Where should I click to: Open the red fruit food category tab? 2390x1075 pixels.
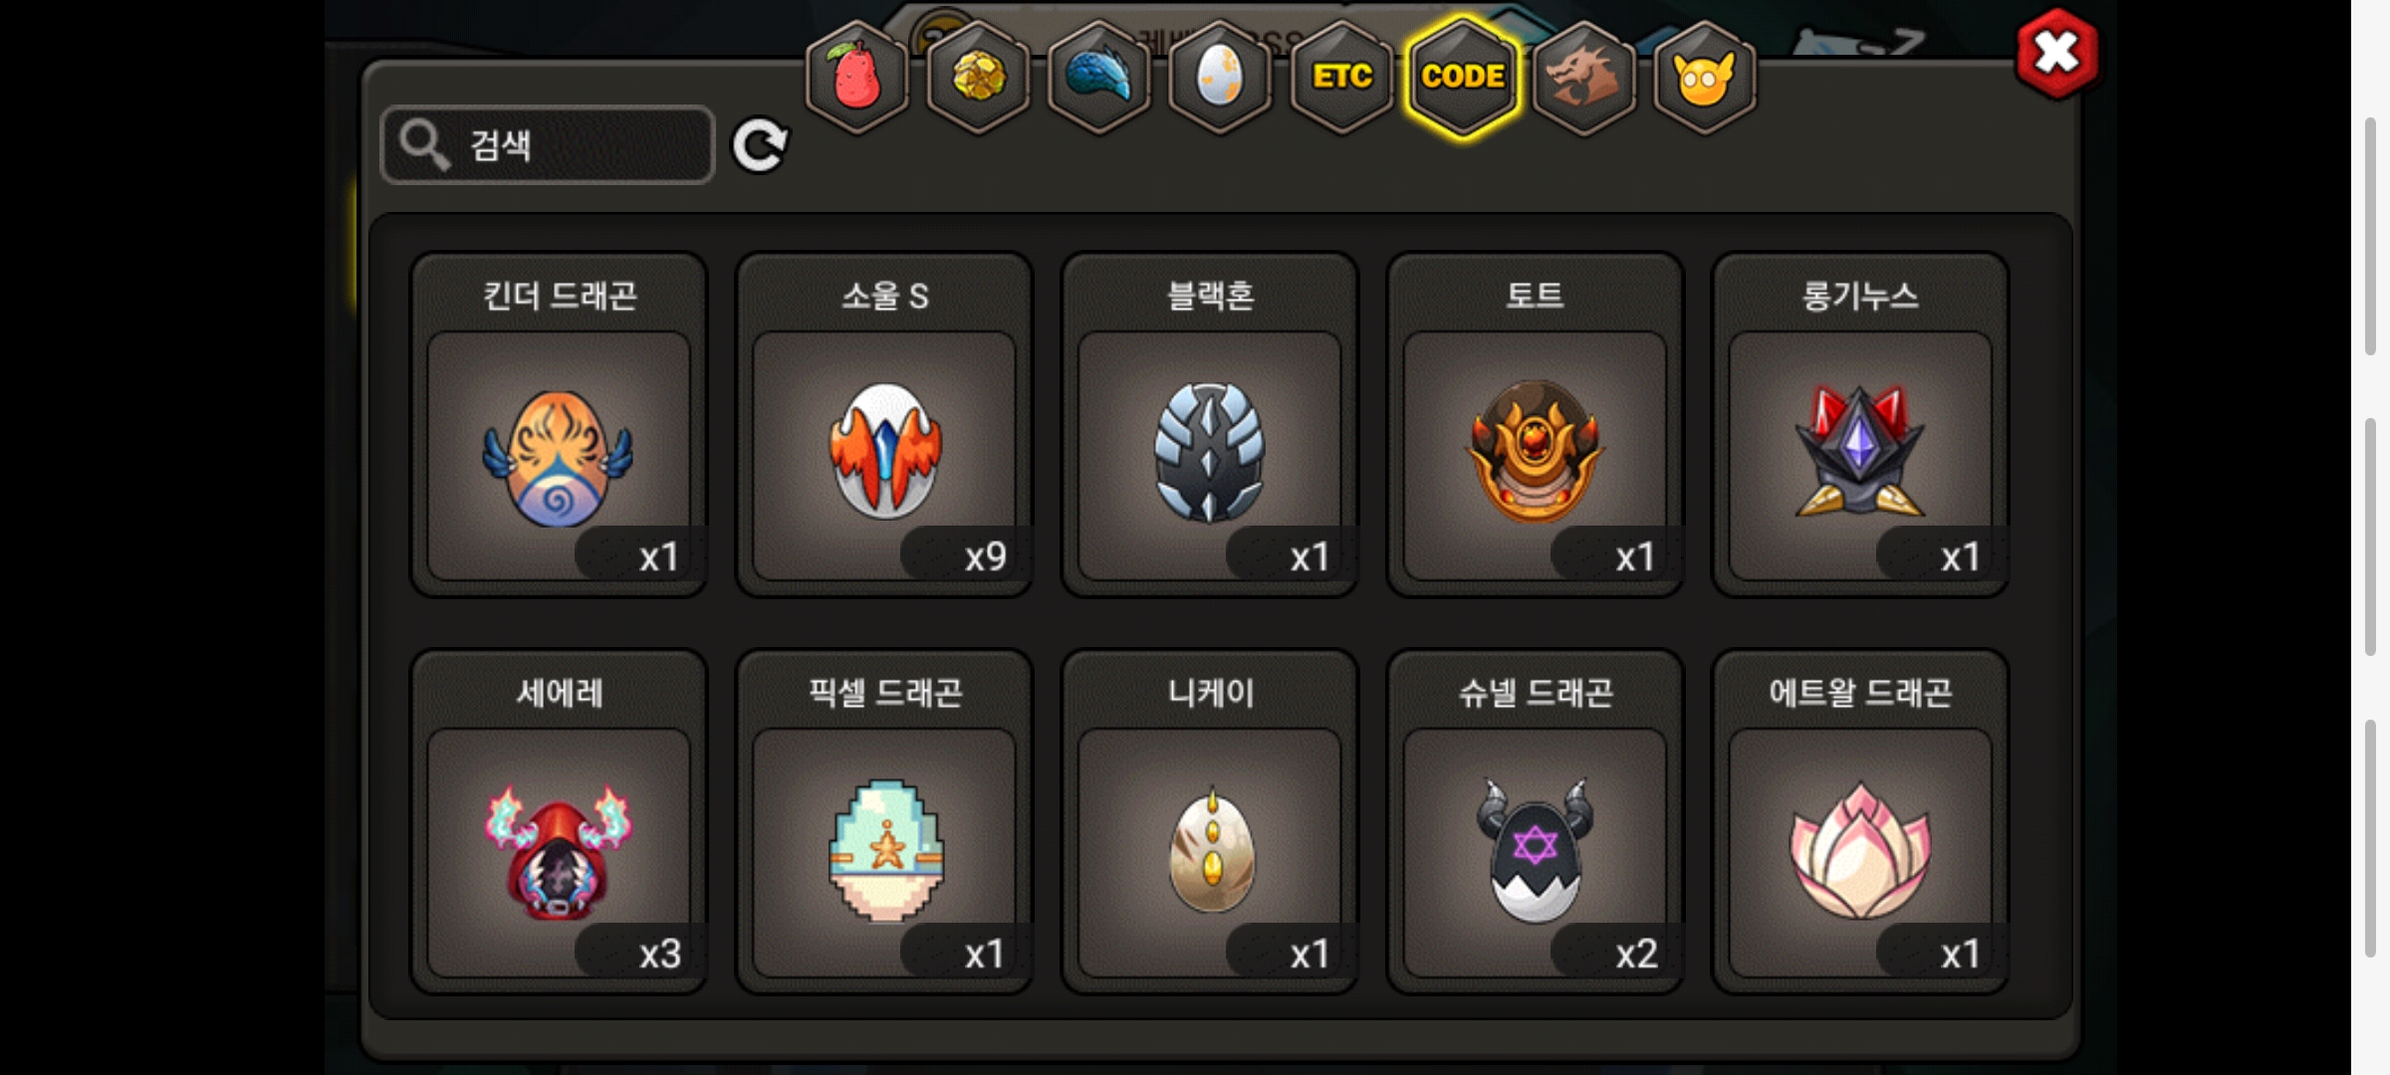pos(856,77)
